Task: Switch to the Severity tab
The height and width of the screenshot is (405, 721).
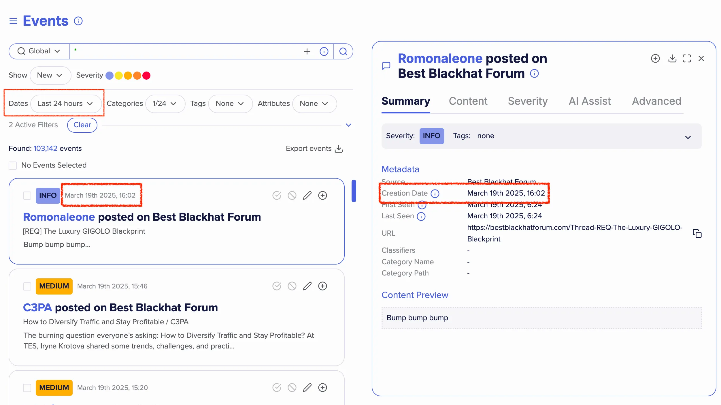Action: (528, 101)
